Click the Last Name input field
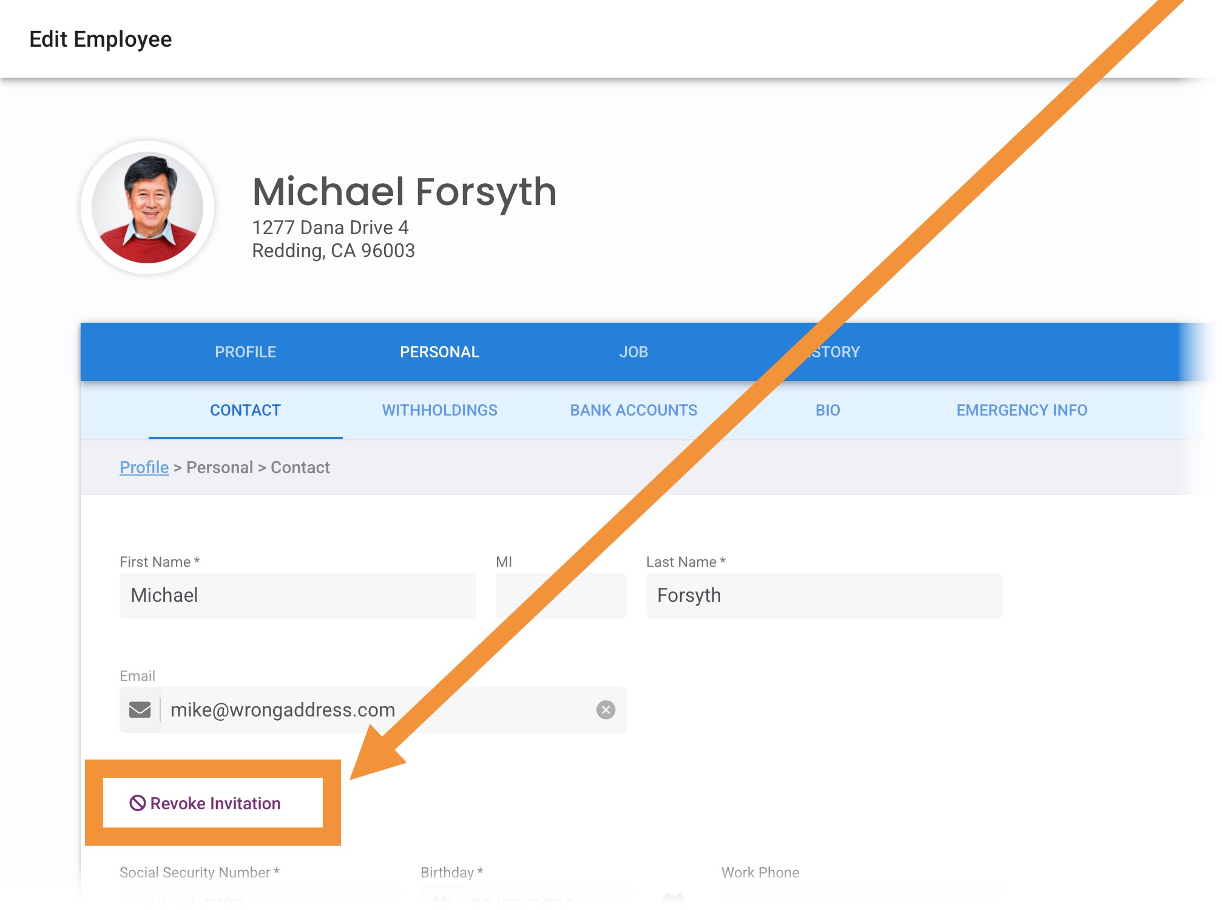1222x910 pixels. click(824, 595)
